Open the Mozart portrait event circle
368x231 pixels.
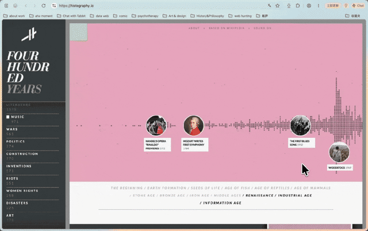click(x=194, y=125)
